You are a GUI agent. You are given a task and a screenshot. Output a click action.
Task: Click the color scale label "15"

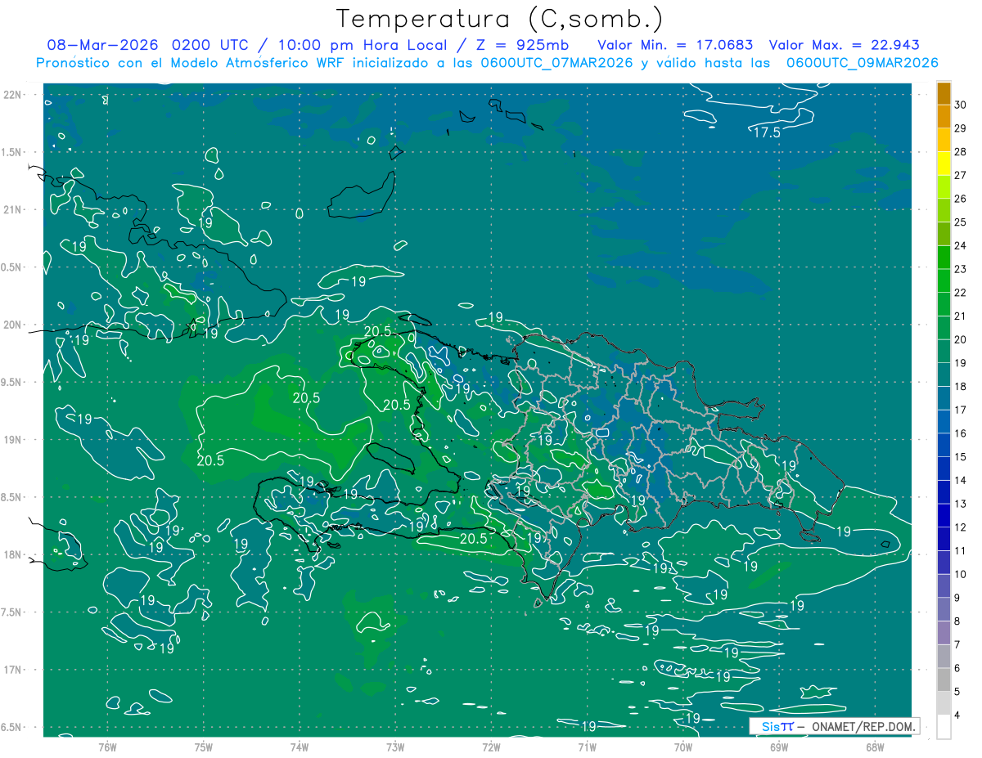pyautogui.click(x=961, y=456)
